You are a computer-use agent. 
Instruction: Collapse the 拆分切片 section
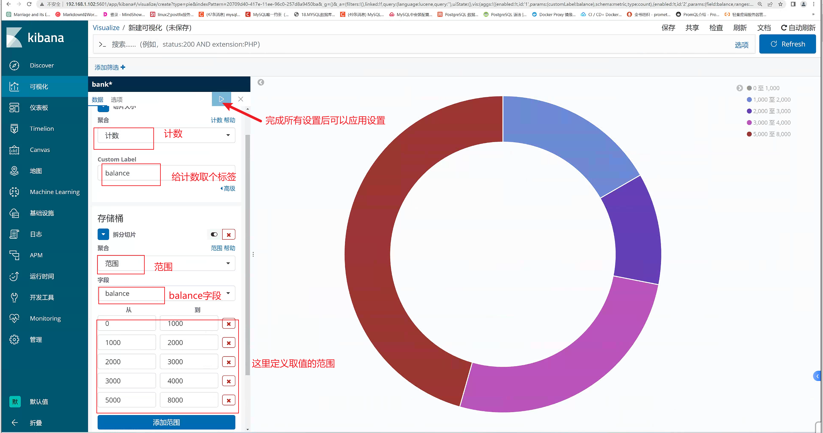tap(103, 234)
